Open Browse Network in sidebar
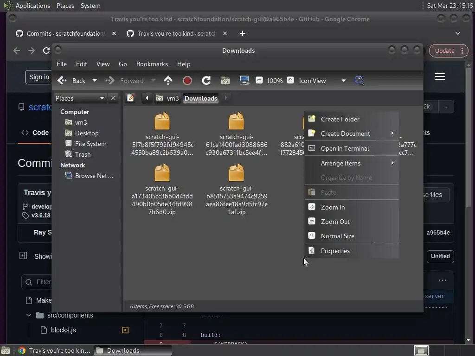 [90, 176]
